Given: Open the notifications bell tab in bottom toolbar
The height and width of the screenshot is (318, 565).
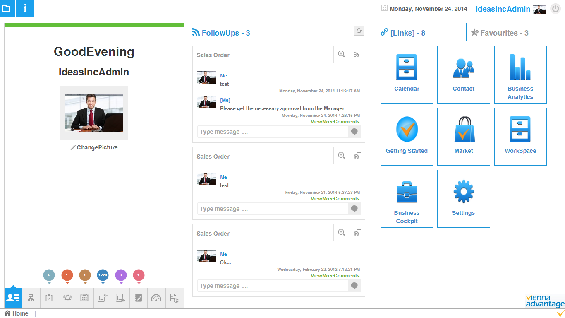Looking at the screenshot, I should tap(67, 298).
